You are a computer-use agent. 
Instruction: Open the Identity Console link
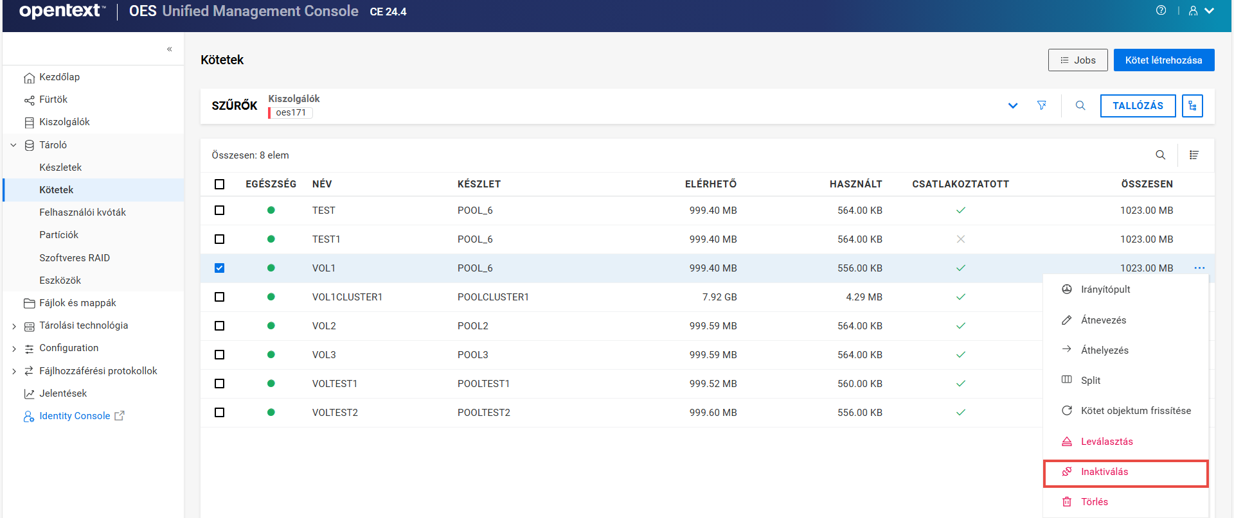pyautogui.click(x=75, y=416)
